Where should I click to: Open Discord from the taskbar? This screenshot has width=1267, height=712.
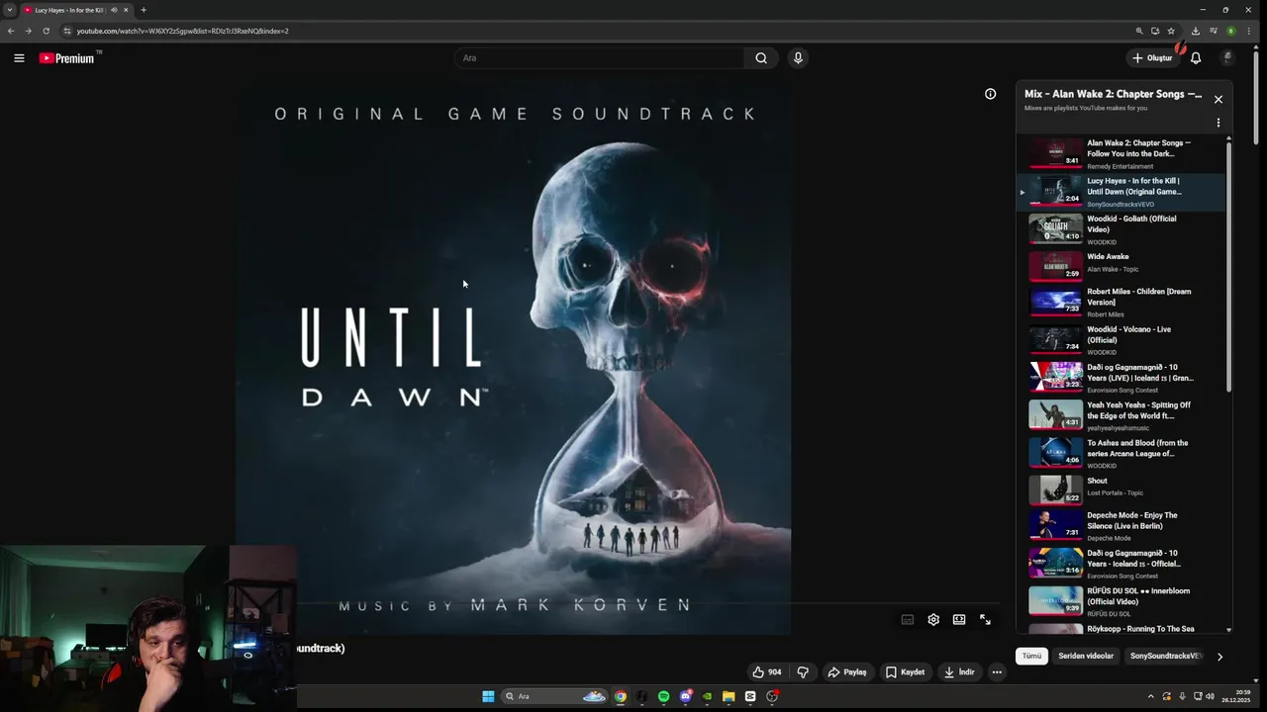[x=685, y=696]
